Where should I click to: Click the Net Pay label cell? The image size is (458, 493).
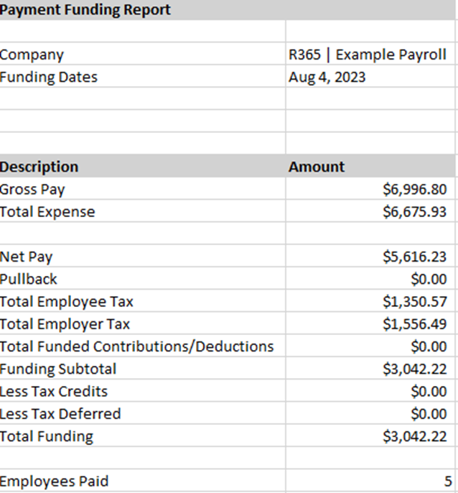(143, 256)
